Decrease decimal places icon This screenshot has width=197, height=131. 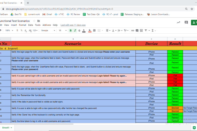tap(25, 30)
